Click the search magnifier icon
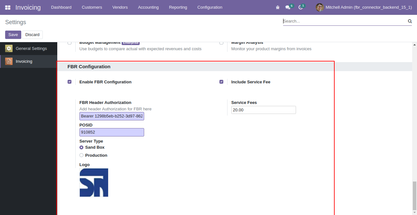Viewport: 417px width, 215px height. pyautogui.click(x=410, y=21)
